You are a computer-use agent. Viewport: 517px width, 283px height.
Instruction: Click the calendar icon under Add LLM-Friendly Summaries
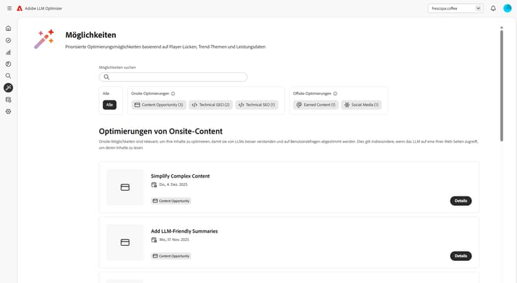pyautogui.click(x=154, y=240)
